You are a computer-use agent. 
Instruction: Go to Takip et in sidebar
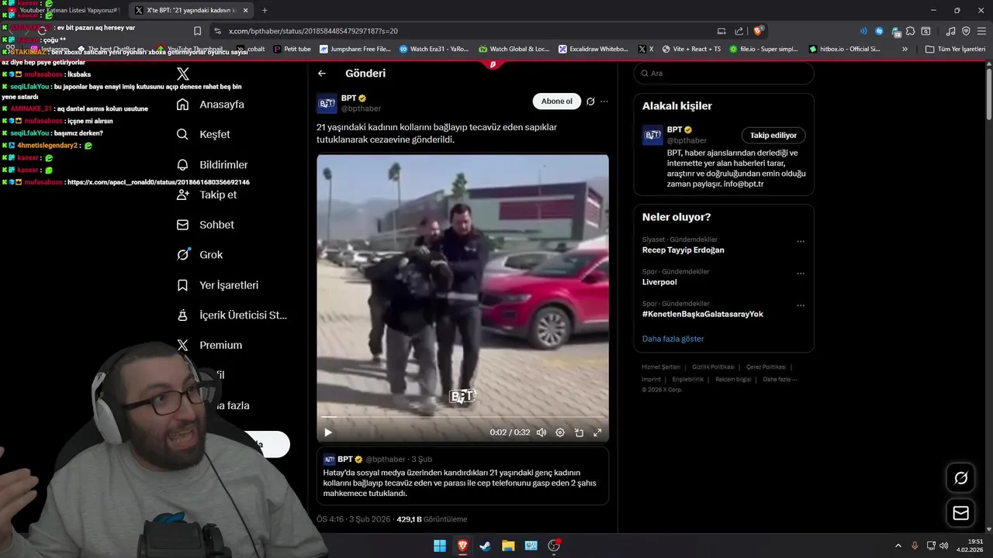tap(206, 195)
